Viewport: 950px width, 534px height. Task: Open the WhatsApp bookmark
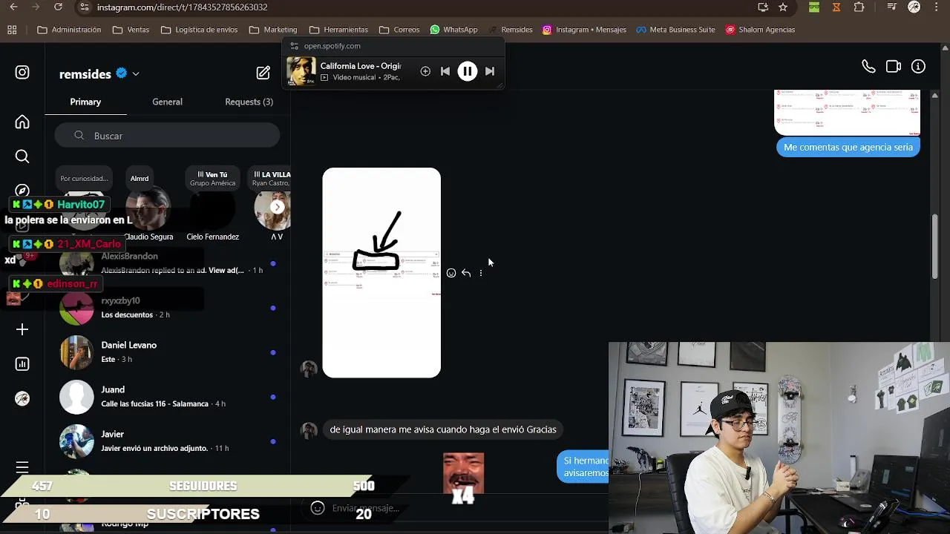pyautogui.click(x=453, y=30)
